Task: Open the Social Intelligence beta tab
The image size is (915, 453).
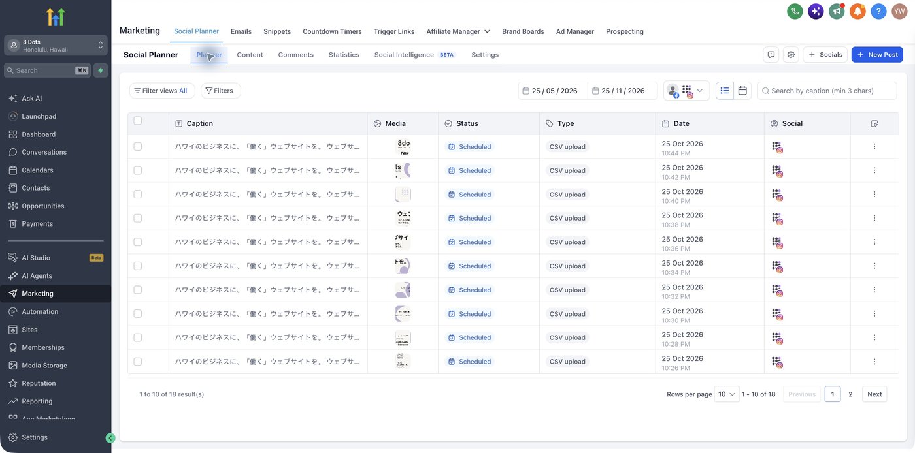Action: 414,55
